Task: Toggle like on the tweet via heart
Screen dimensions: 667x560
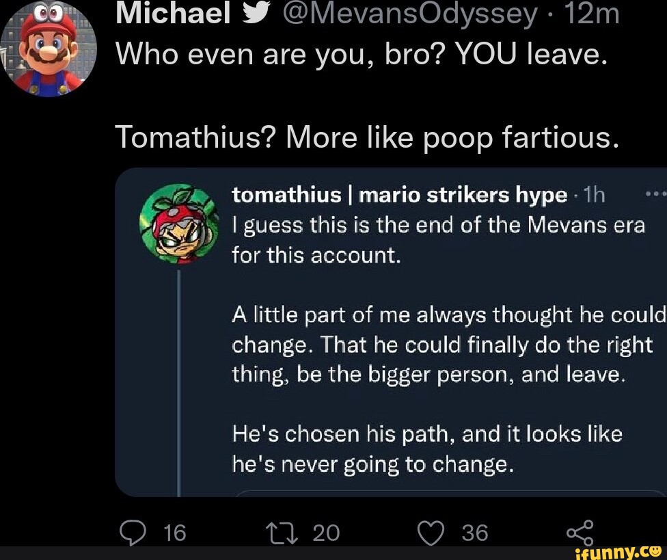Action: [431, 532]
